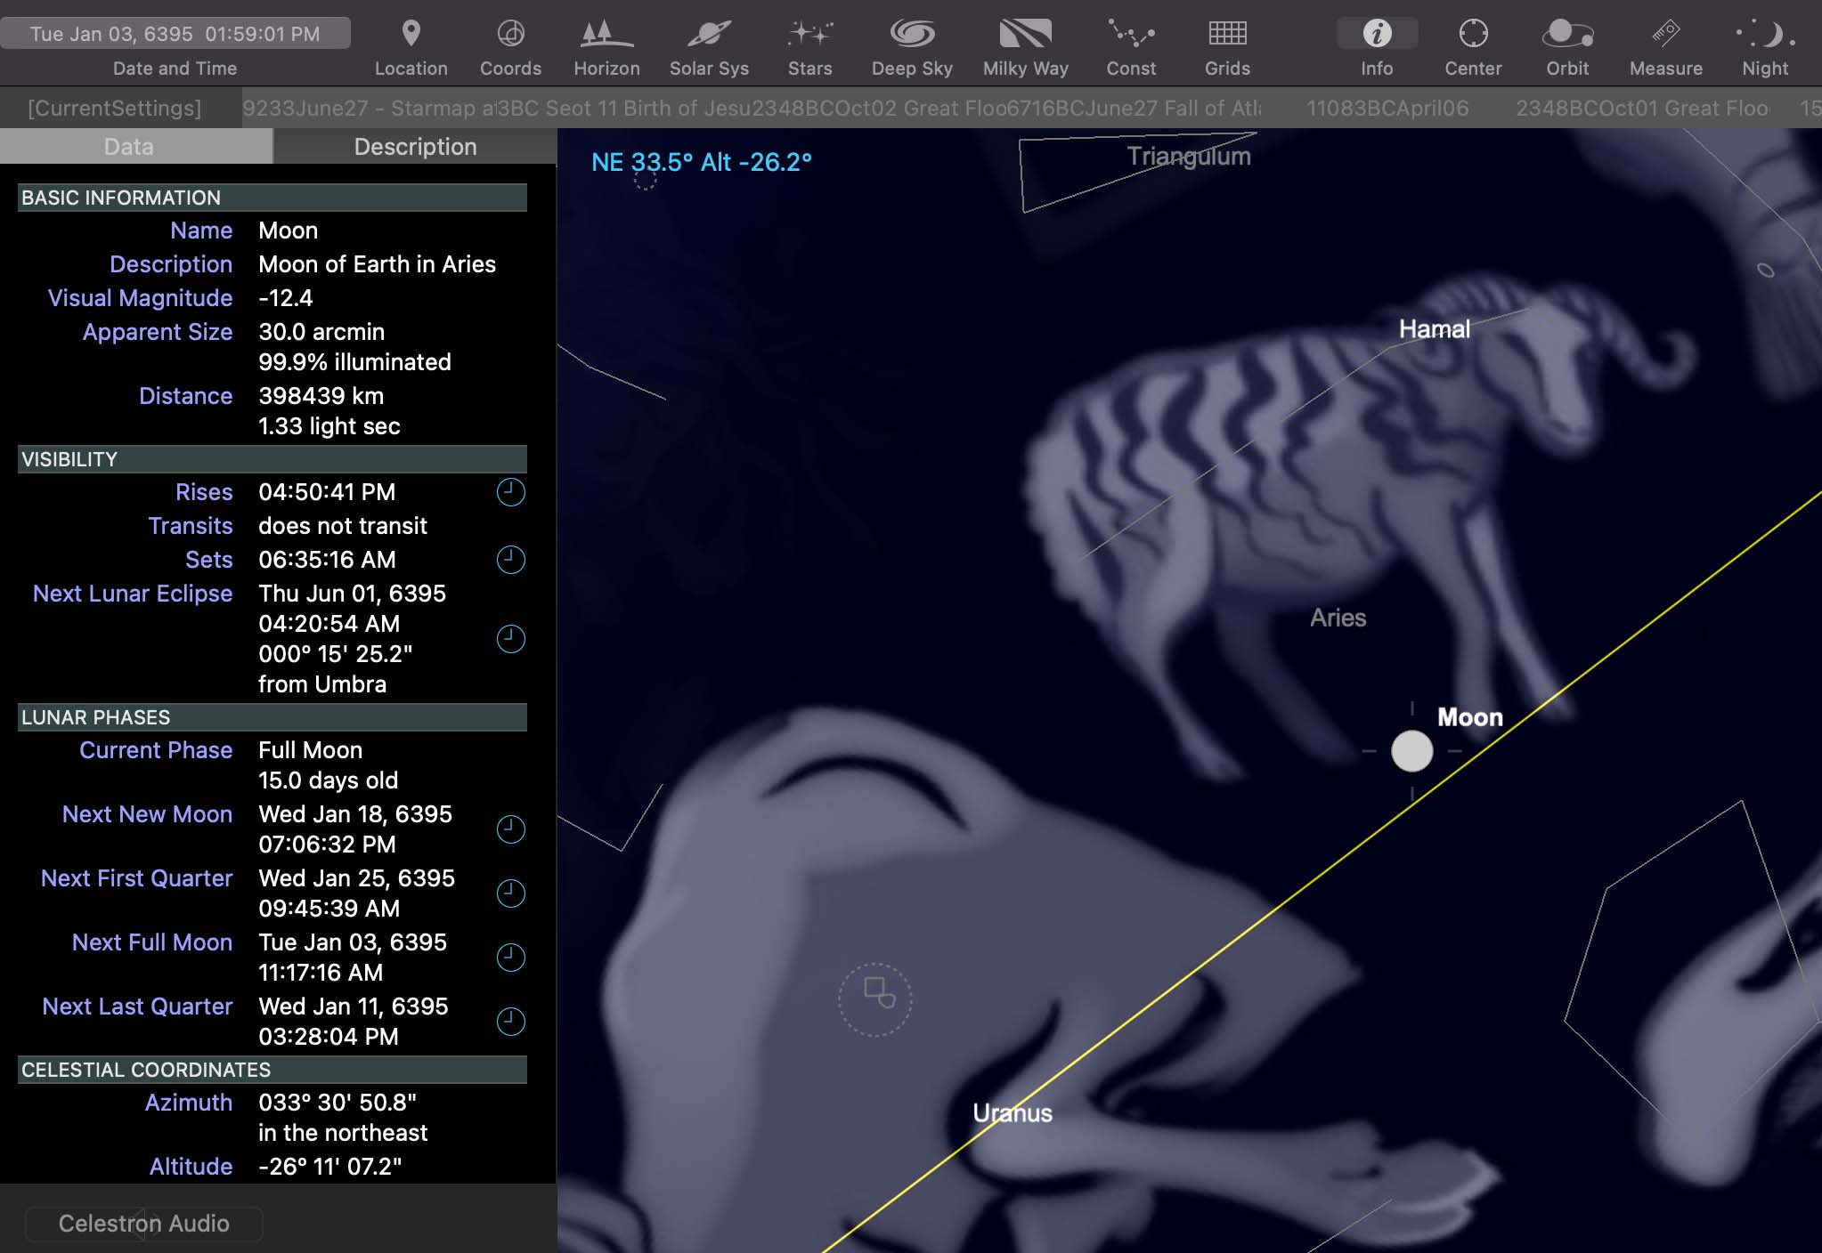Toggle the Grids toolbar icon

click(x=1227, y=34)
